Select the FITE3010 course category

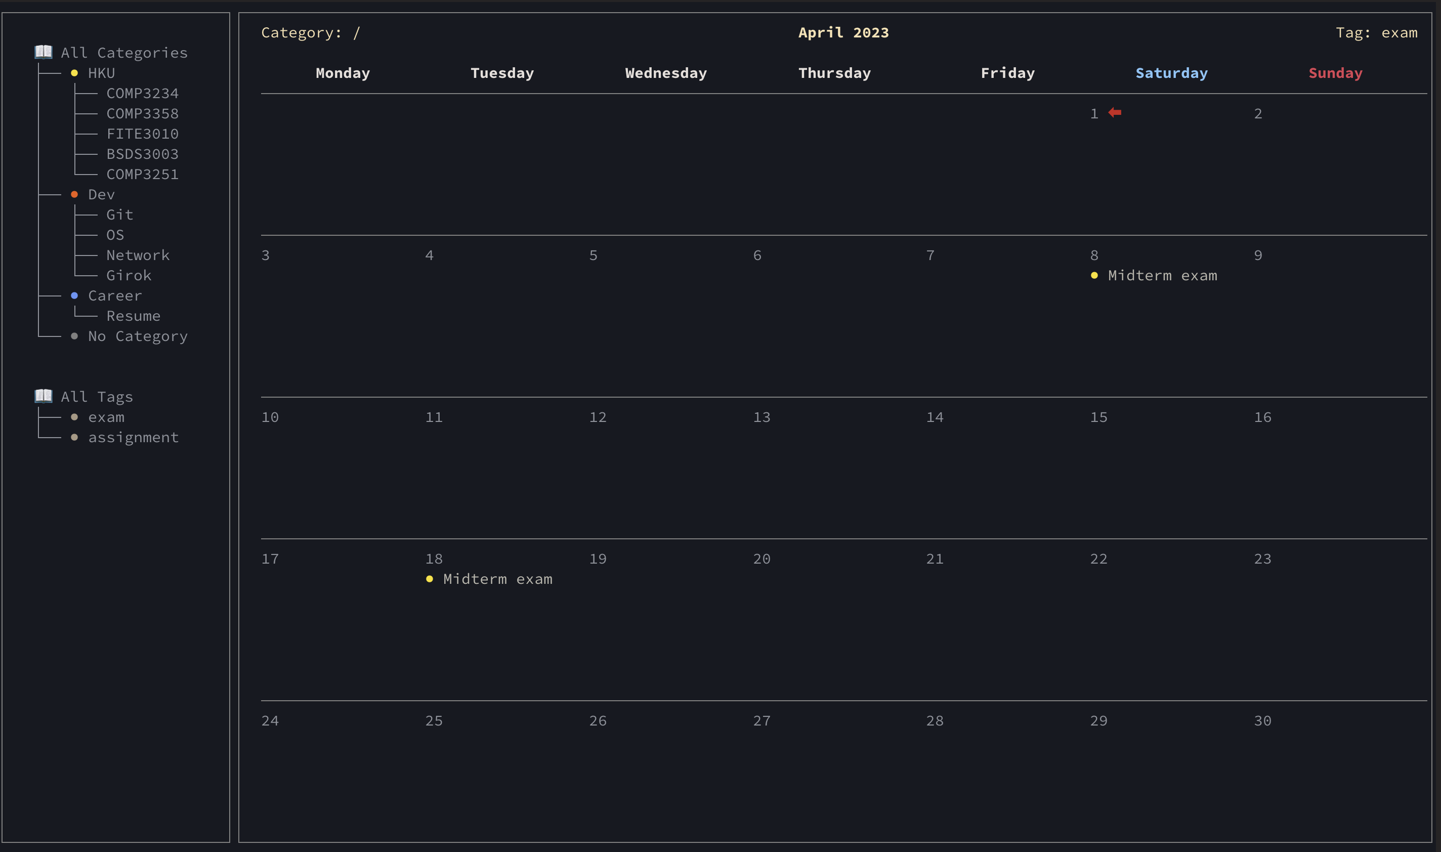(142, 134)
